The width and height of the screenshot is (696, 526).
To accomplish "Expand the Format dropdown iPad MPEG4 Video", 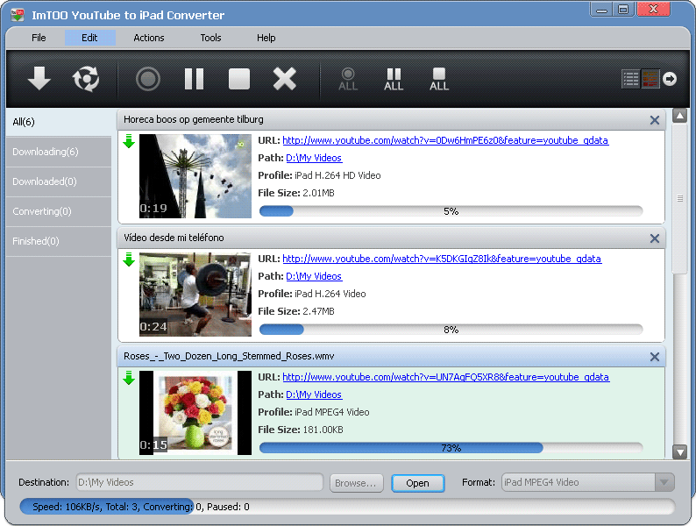I will 664,482.
